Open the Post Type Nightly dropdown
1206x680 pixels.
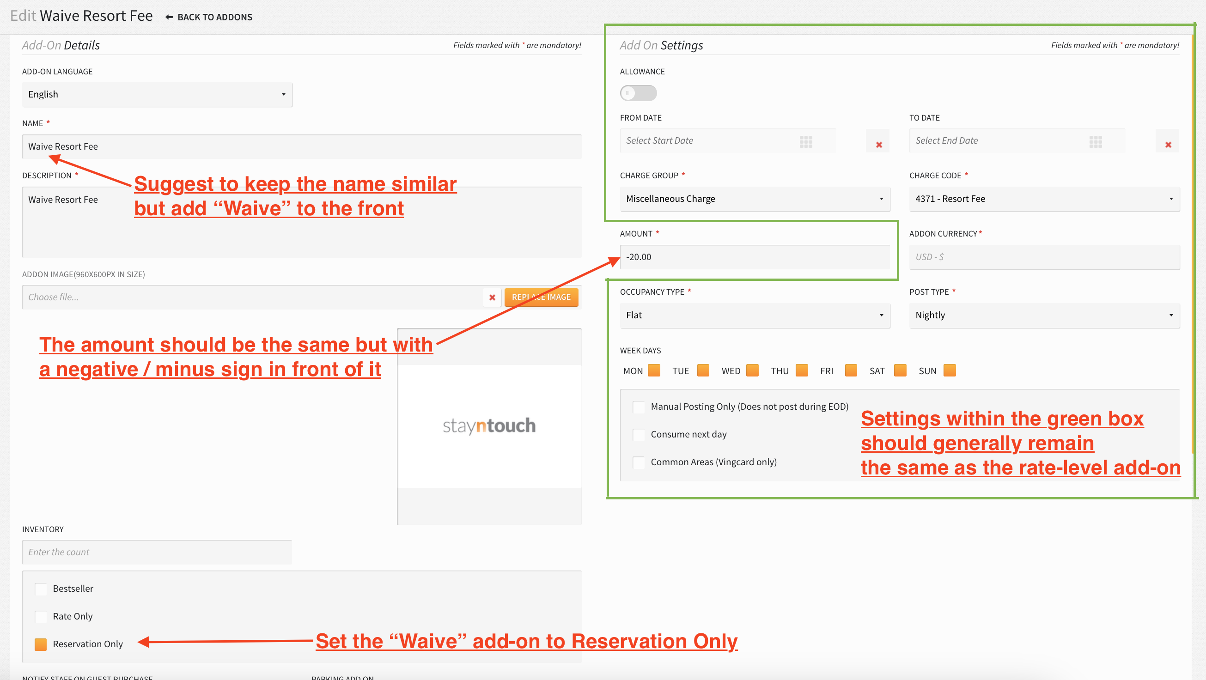coord(1043,316)
